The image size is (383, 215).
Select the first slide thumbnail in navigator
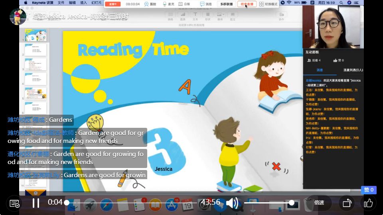click(x=36, y=35)
